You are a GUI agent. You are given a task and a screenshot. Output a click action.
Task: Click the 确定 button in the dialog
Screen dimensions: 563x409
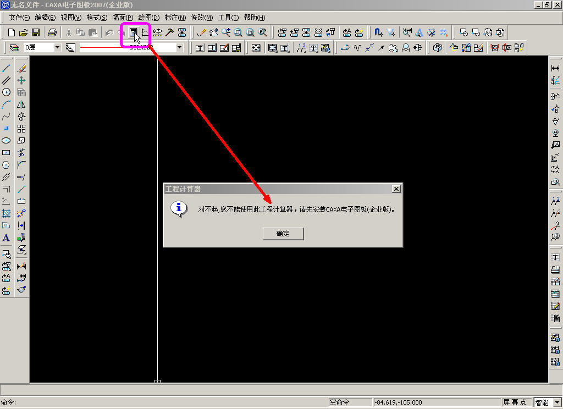point(283,234)
